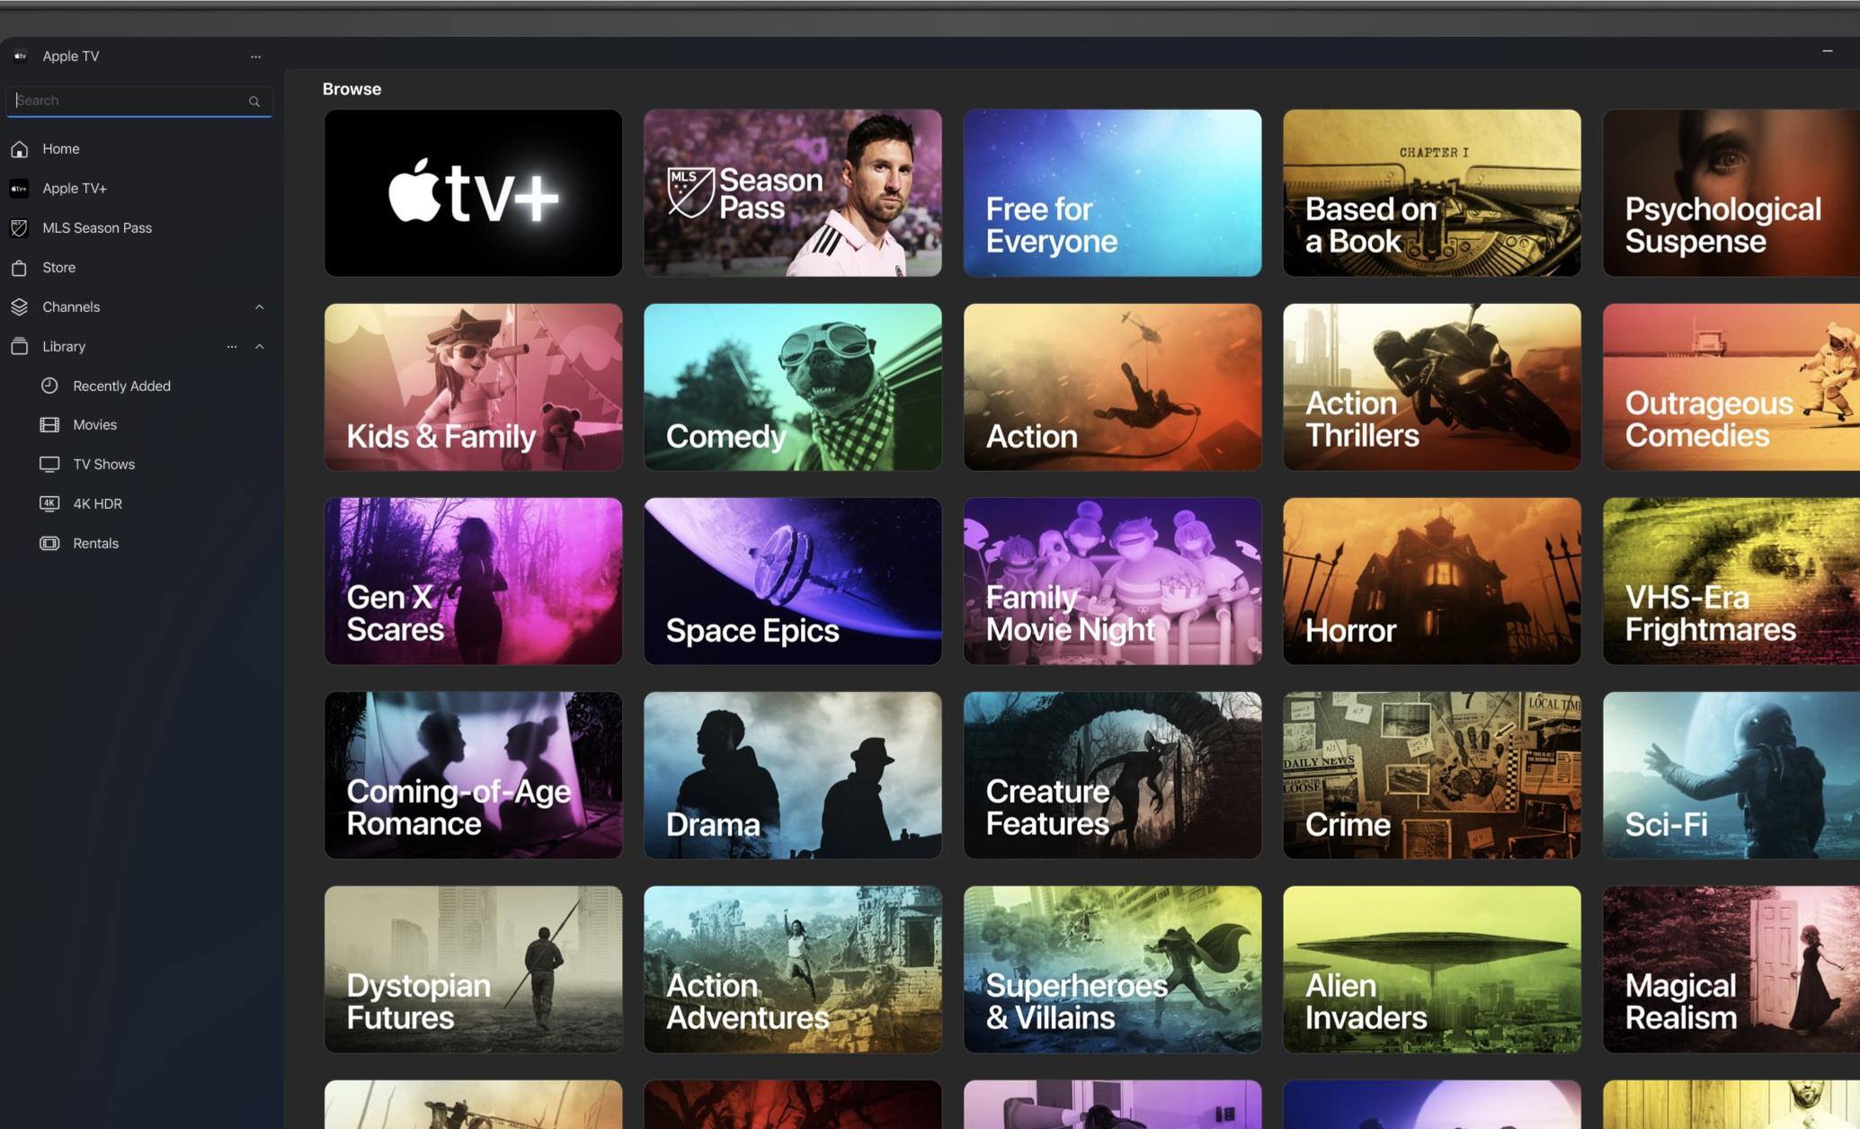Select Rentals in the sidebar

tap(95, 544)
